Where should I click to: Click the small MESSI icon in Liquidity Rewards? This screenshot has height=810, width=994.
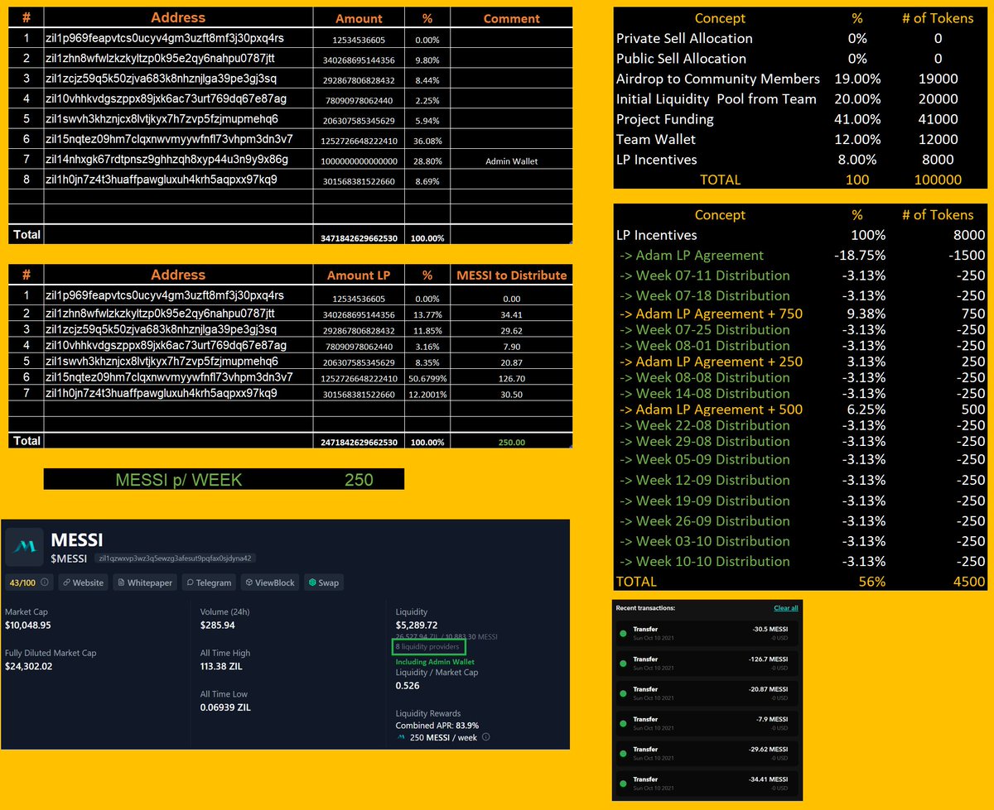pos(400,737)
